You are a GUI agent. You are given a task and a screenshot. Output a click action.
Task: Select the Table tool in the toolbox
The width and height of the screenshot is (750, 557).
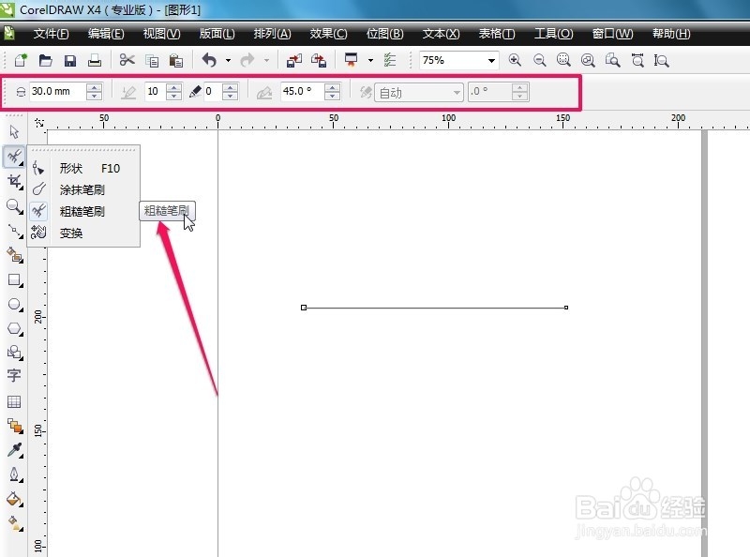(x=14, y=401)
